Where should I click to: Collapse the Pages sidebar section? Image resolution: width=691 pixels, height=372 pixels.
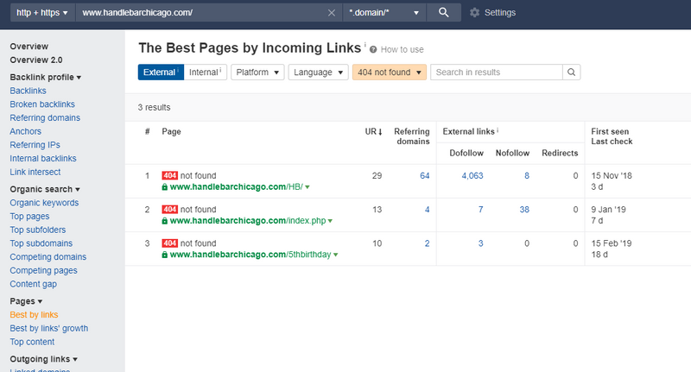(x=26, y=301)
